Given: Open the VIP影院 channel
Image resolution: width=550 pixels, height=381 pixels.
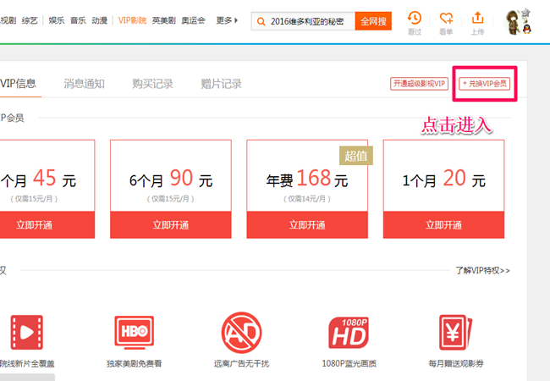Looking at the screenshot, I should [x=132, y=20].
